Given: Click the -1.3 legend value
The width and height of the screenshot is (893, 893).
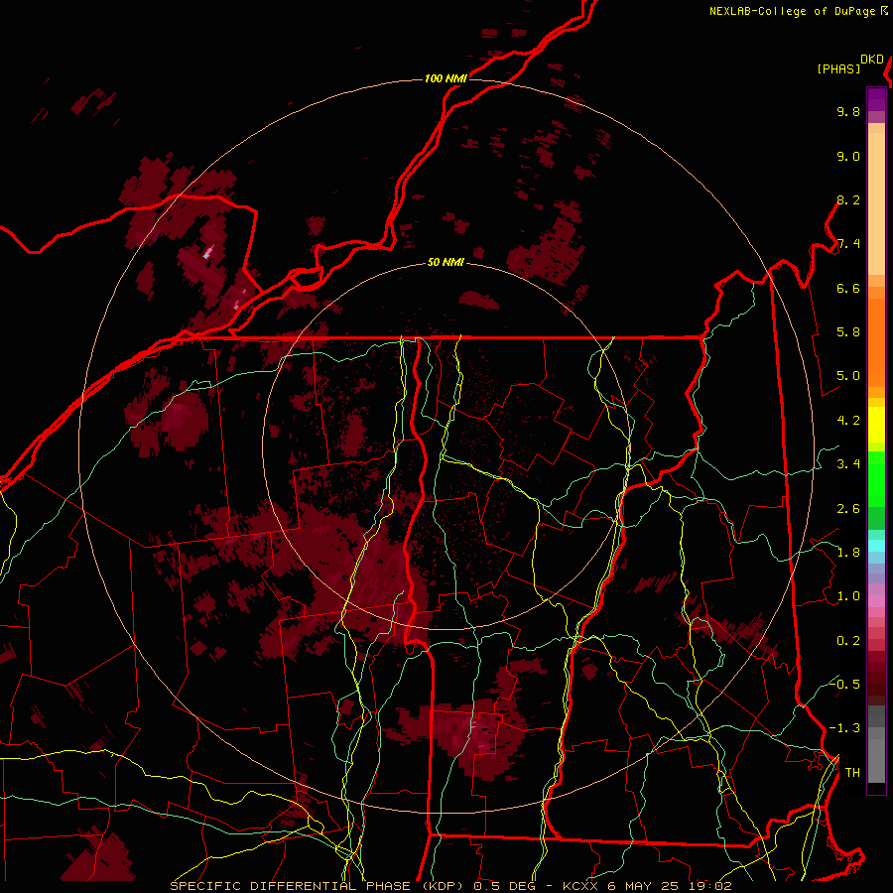Looking at the screenshot, I should (844, 728).
